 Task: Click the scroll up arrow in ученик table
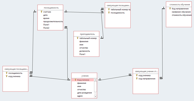click(95, 80)
